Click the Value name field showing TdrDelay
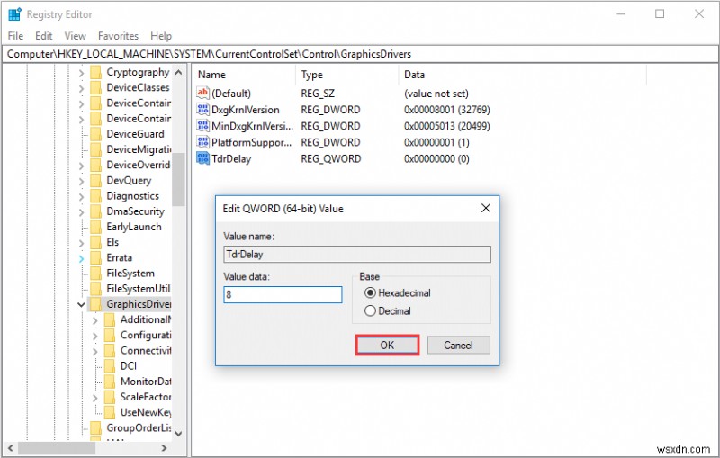The image size is (720, 458). pyautogui.click(x=356, y=255)
